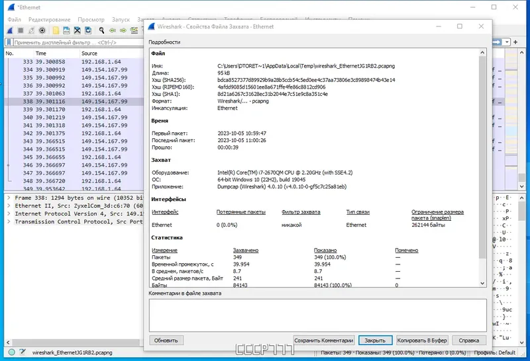Click the Захвачено column heading
Viewport: 530px width, 361px height.
(x=246, y=251)
